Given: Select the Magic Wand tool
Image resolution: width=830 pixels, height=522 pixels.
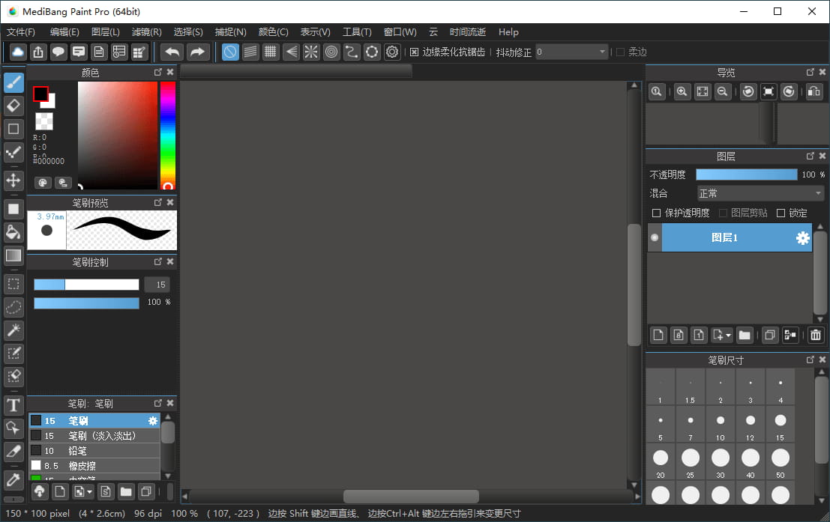Looking at the screenshot, I should 13,330.
